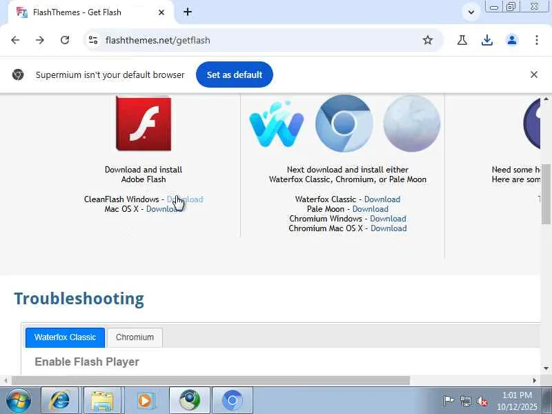Download Chromium for Mac OS X
Image resolution: width=552 pixels, height=414 pixels.
pyautogui.click(x=388, y=228)
